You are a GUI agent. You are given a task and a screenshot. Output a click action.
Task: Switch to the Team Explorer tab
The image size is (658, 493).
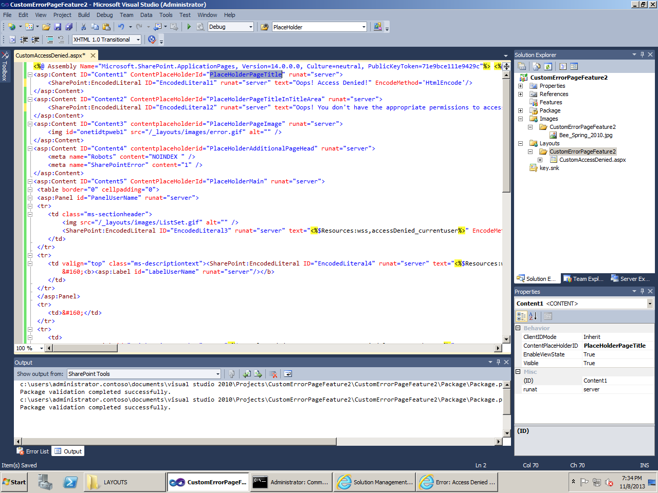[x=583, y=279]
